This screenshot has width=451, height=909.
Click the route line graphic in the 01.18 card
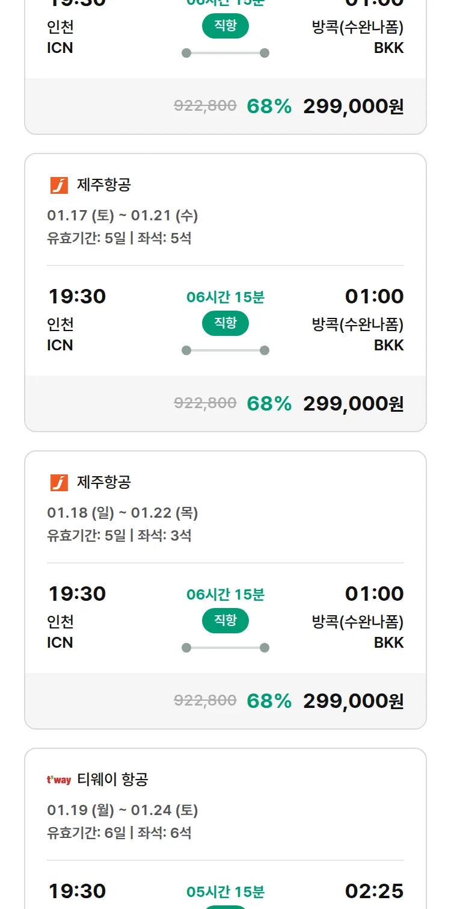pyautogui.click(x=226, y=648)
